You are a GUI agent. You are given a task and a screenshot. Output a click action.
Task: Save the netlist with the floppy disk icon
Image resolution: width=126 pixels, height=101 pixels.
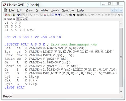[x=14, y=15]
